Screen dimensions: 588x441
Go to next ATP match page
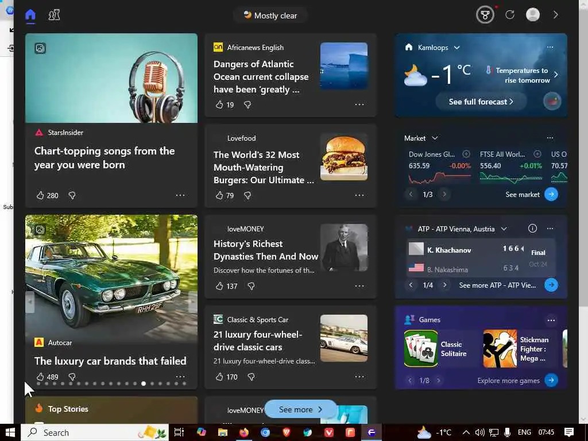pos(445,285)
